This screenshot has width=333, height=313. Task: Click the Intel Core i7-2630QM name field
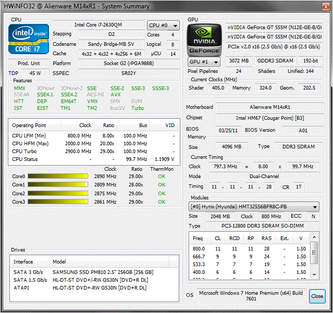(x=98, y=25)
